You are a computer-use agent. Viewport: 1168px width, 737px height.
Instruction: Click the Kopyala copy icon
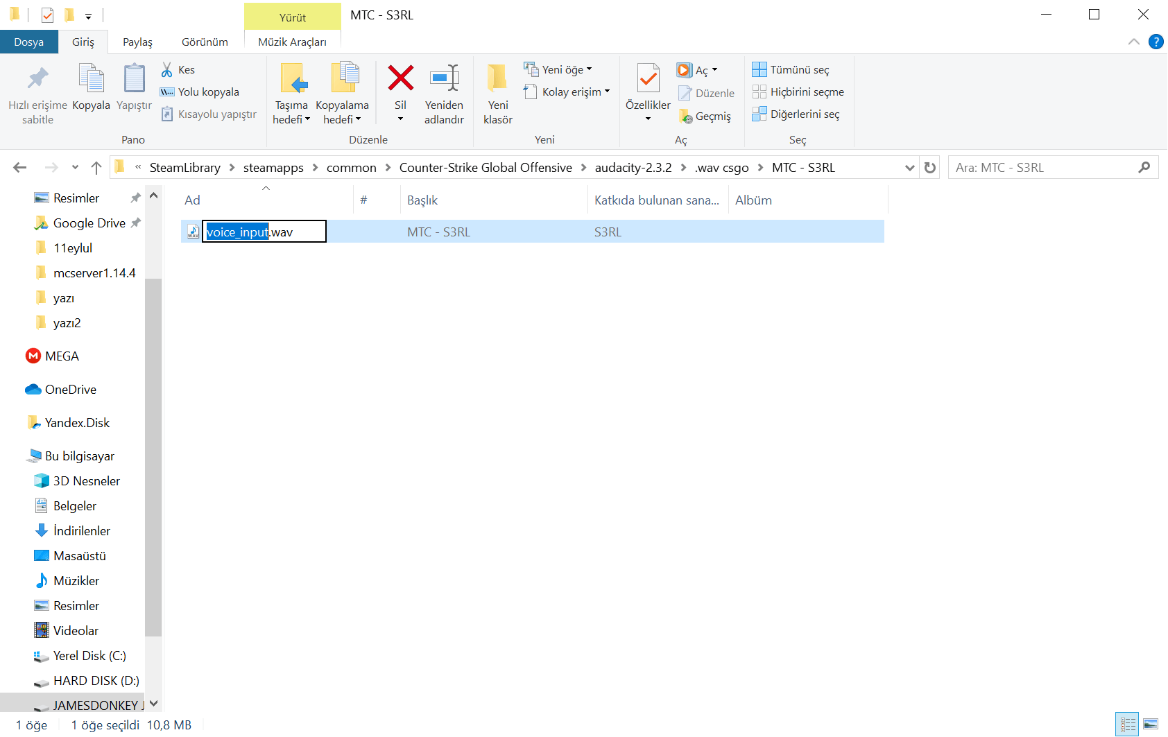coord(91,78)
